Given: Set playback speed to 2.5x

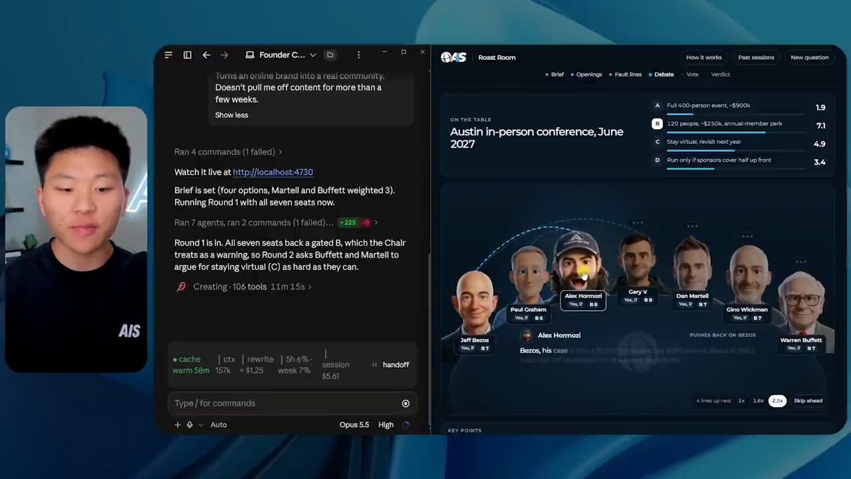Looking at the screenshot, I should 777,400.
